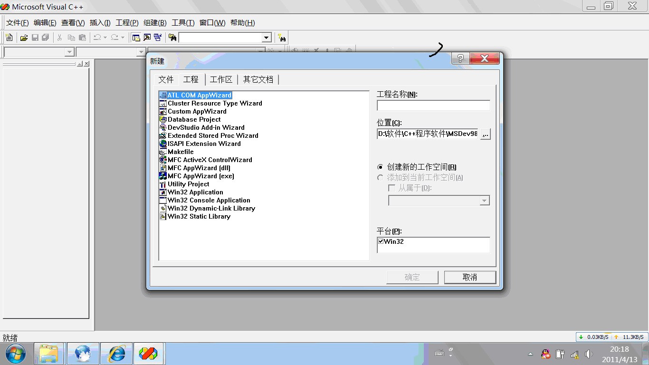Open the find combo box dropdown arrow
Viewport: 649px width, 365px height.
tap(267, 38)
